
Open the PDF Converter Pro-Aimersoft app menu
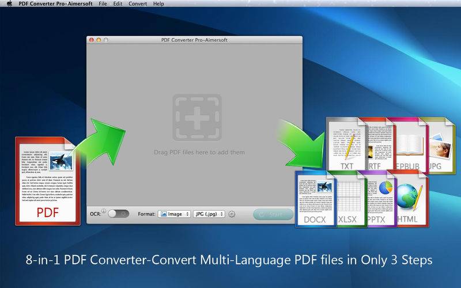55,4
